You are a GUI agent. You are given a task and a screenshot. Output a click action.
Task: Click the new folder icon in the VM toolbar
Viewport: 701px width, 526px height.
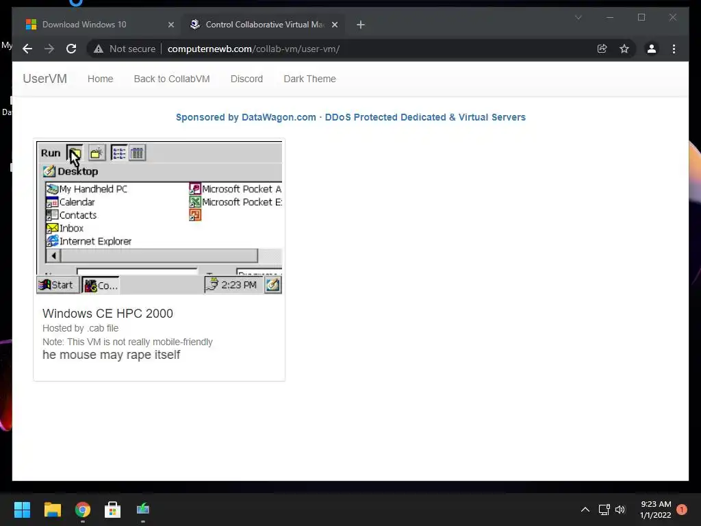(x=97, y=153)
